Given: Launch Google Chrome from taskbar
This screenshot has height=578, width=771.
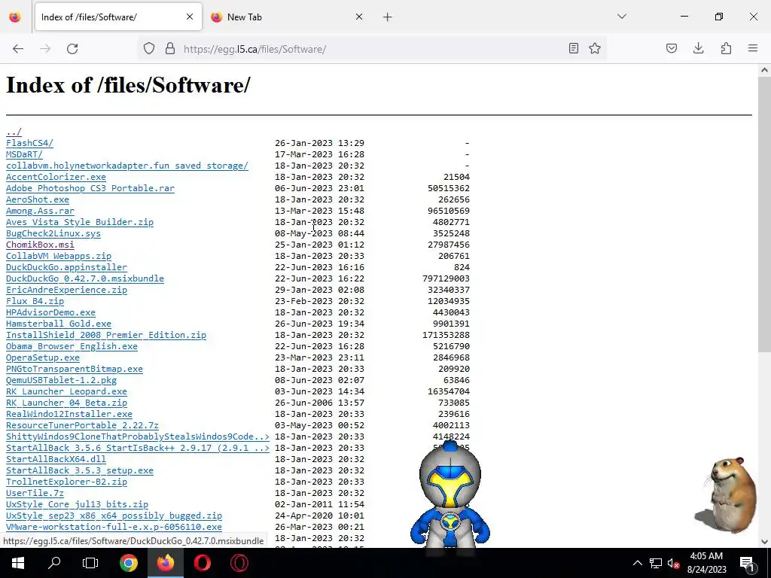Looking at the screenshot, I should [x=129, y=563].
